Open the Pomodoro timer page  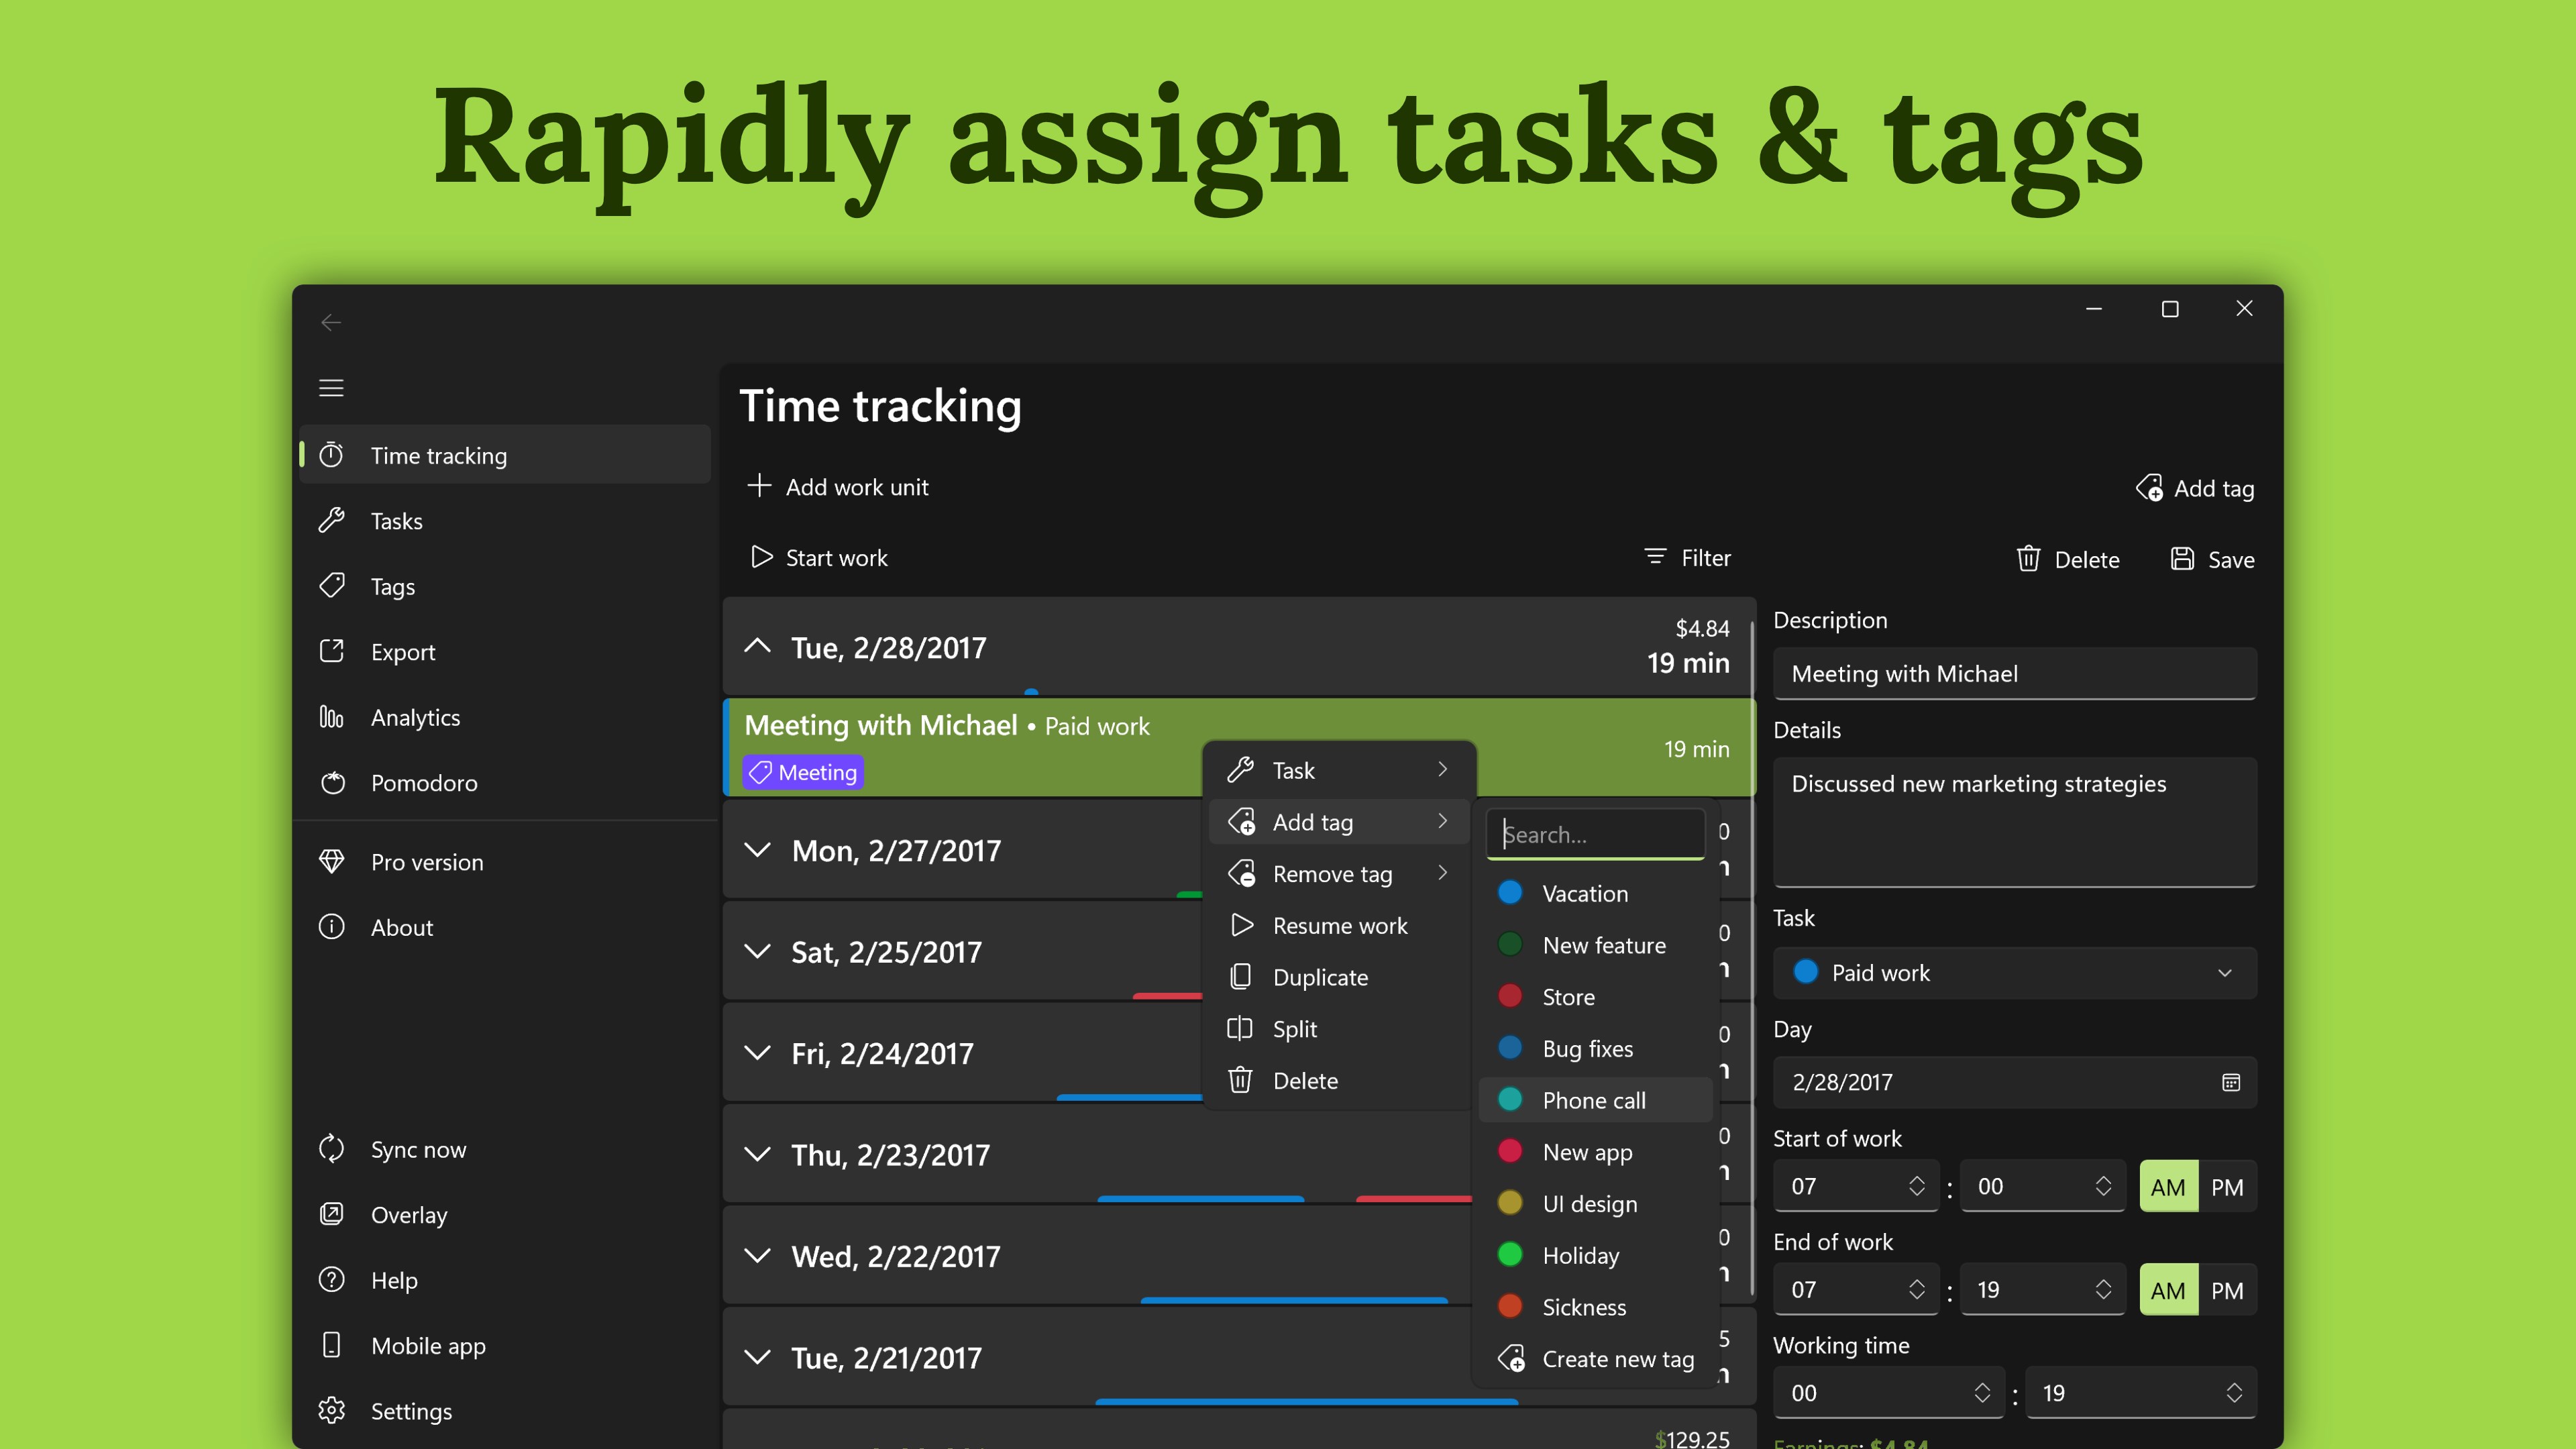click(423, 782)
